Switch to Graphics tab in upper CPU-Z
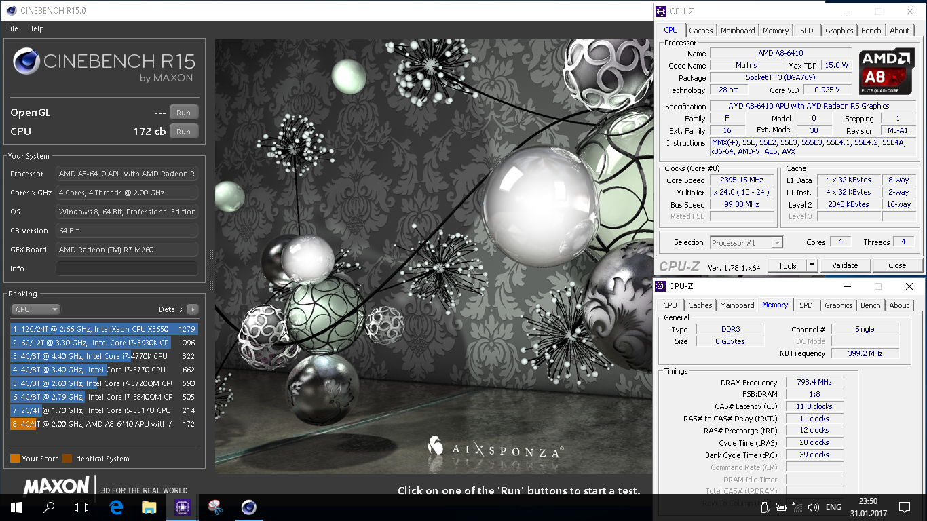 click(x=839, y=31)
